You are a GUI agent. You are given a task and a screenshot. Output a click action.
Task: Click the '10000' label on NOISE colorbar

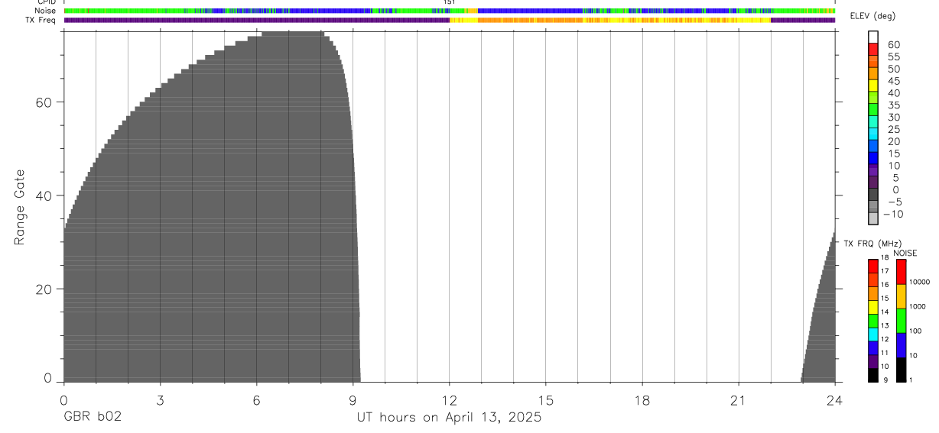pyautogui.click(x=919, y=282)
